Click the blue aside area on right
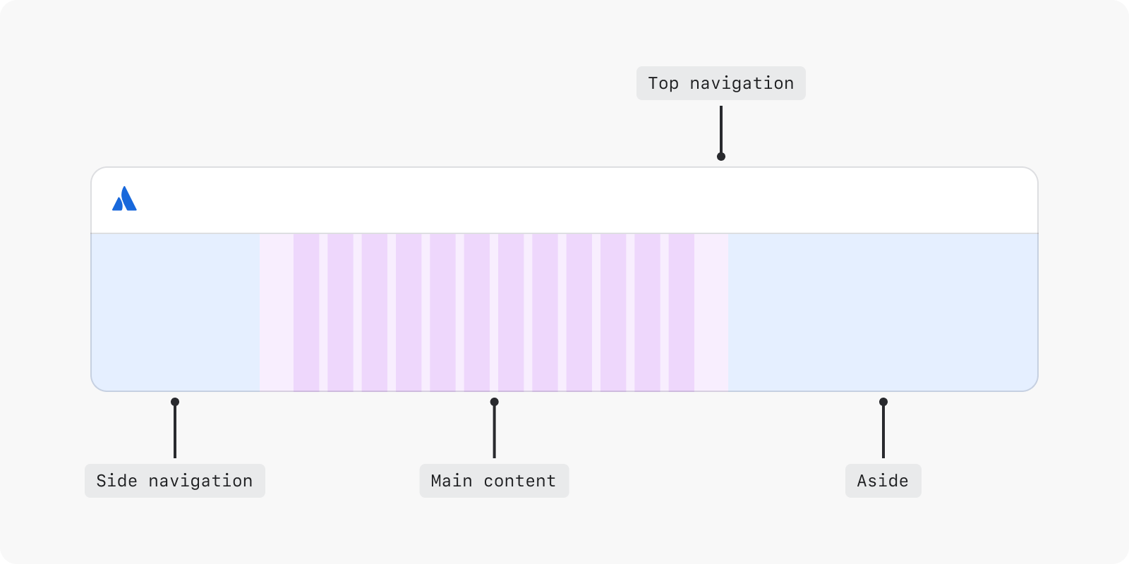 (882, 312)
